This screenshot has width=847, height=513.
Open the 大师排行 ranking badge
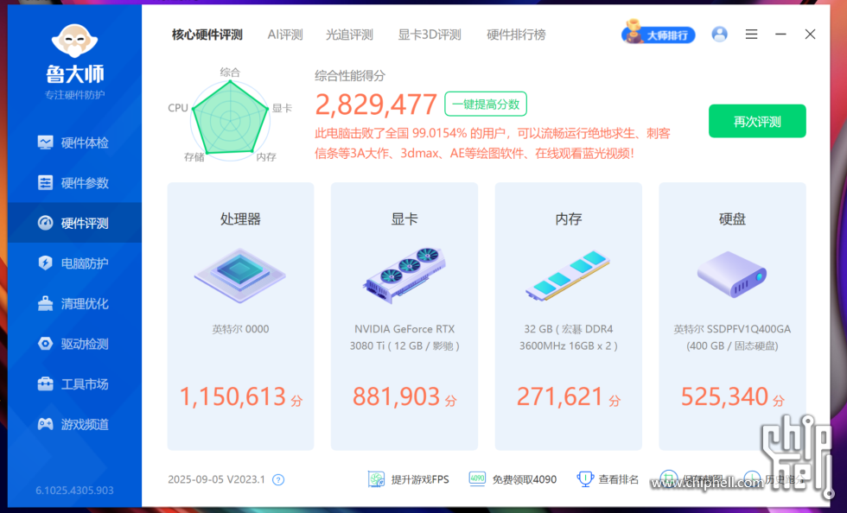coord(658,34)
